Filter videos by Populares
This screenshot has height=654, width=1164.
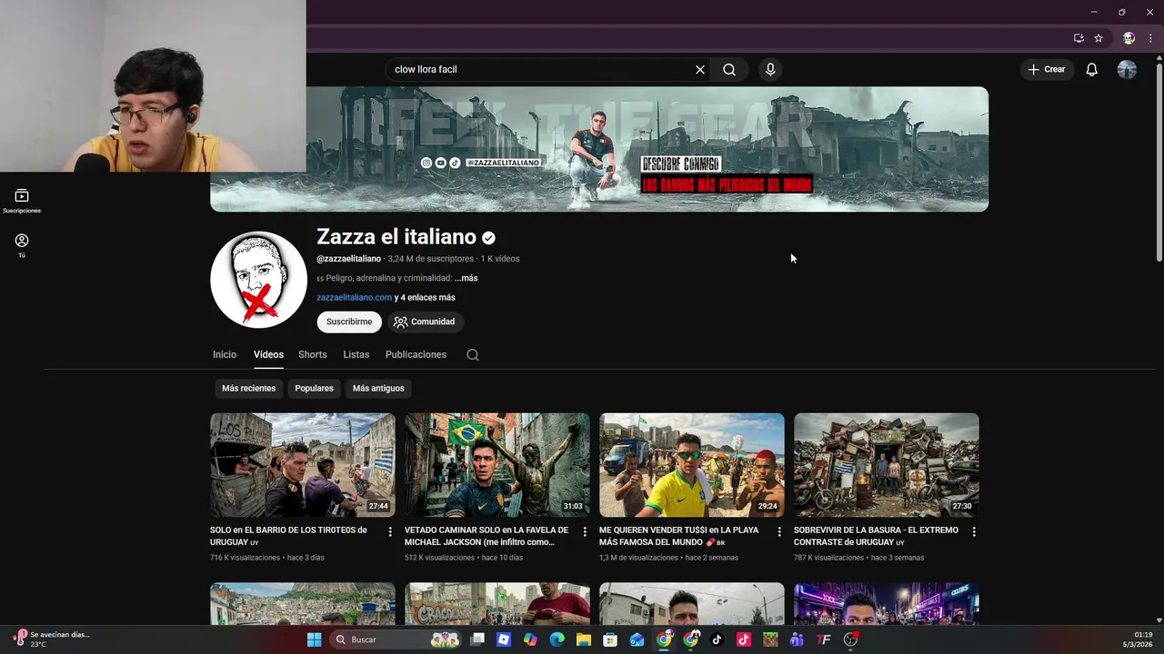[314, 388]
